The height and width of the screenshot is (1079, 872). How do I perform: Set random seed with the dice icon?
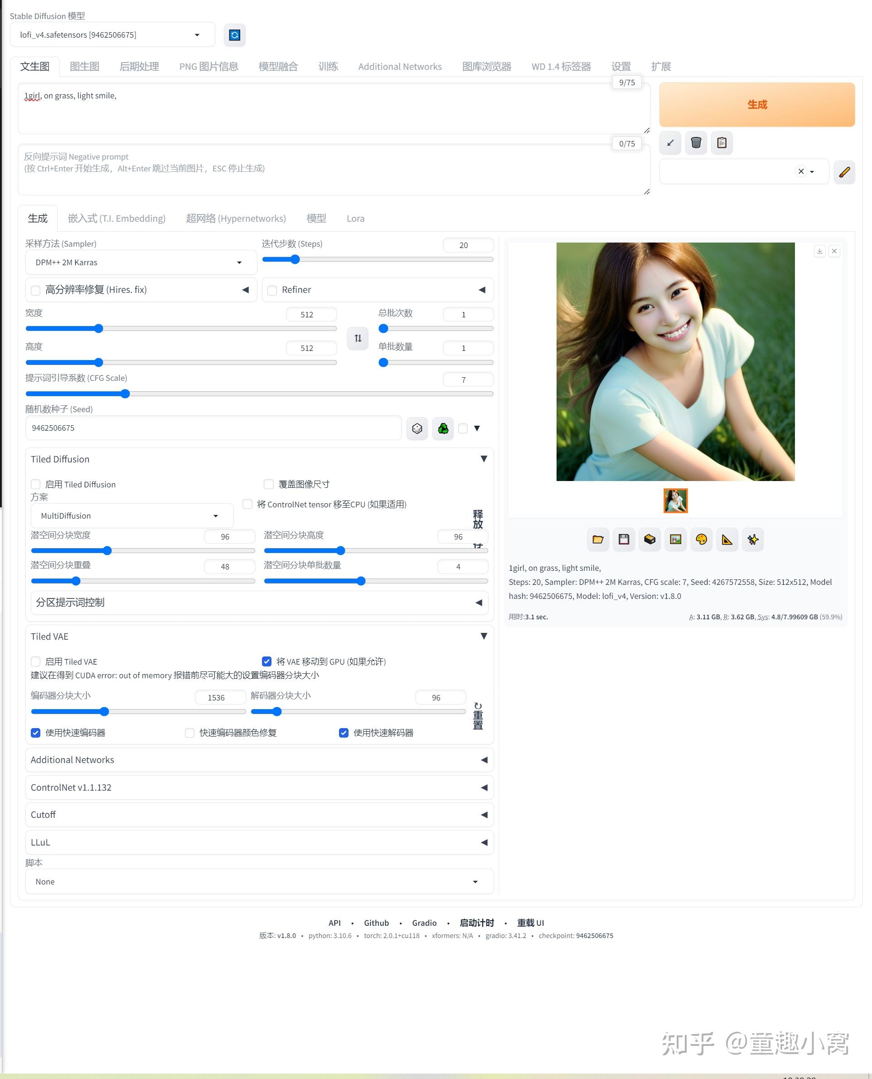[417, 428]
